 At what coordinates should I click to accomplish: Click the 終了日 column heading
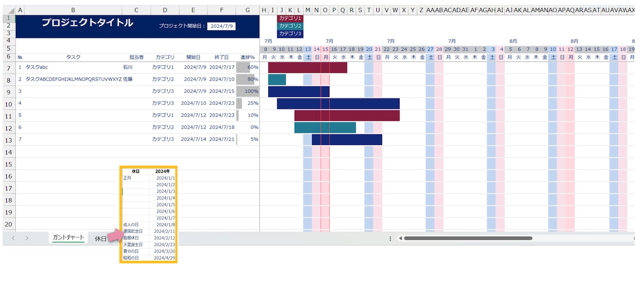tap(222, 57)
